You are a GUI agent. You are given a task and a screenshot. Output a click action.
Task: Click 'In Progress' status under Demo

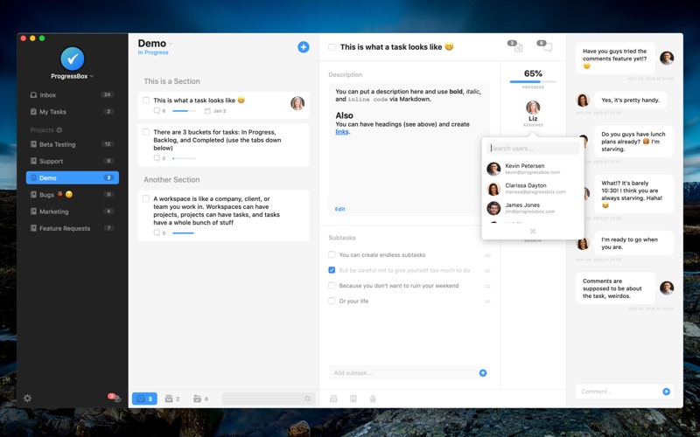coord(153,52)
